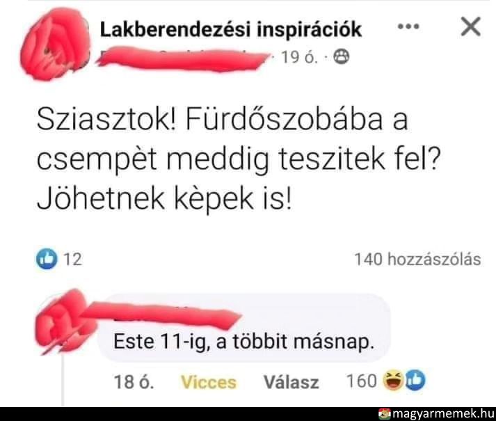Click Válasz to reply to the comment

click(291, 382)
